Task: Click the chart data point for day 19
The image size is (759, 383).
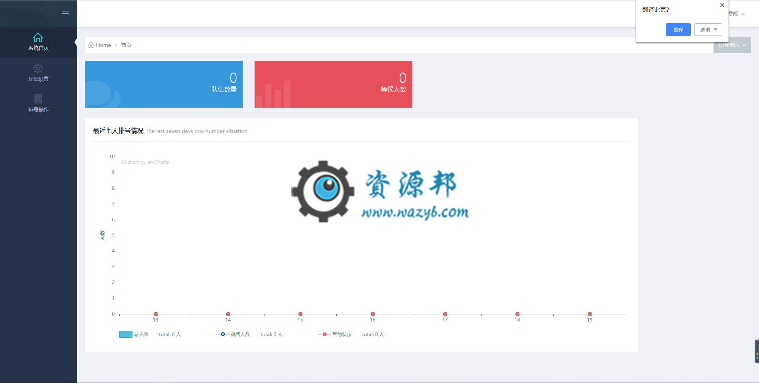Action: click(590, 314)
